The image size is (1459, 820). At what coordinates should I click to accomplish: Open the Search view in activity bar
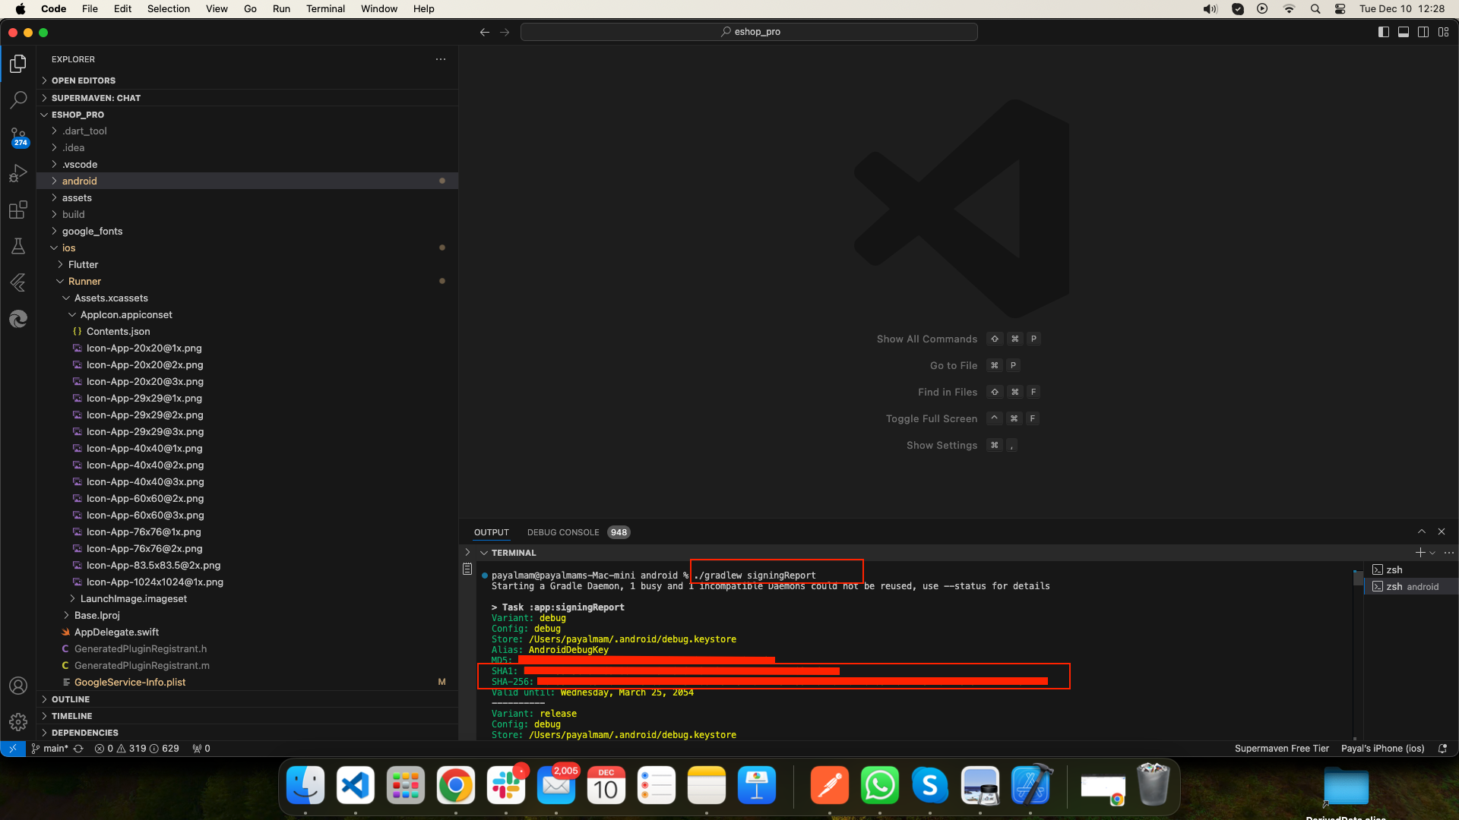click(18, 100)
